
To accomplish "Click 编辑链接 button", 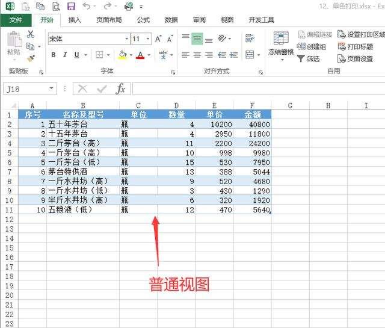I will [315, 34].
